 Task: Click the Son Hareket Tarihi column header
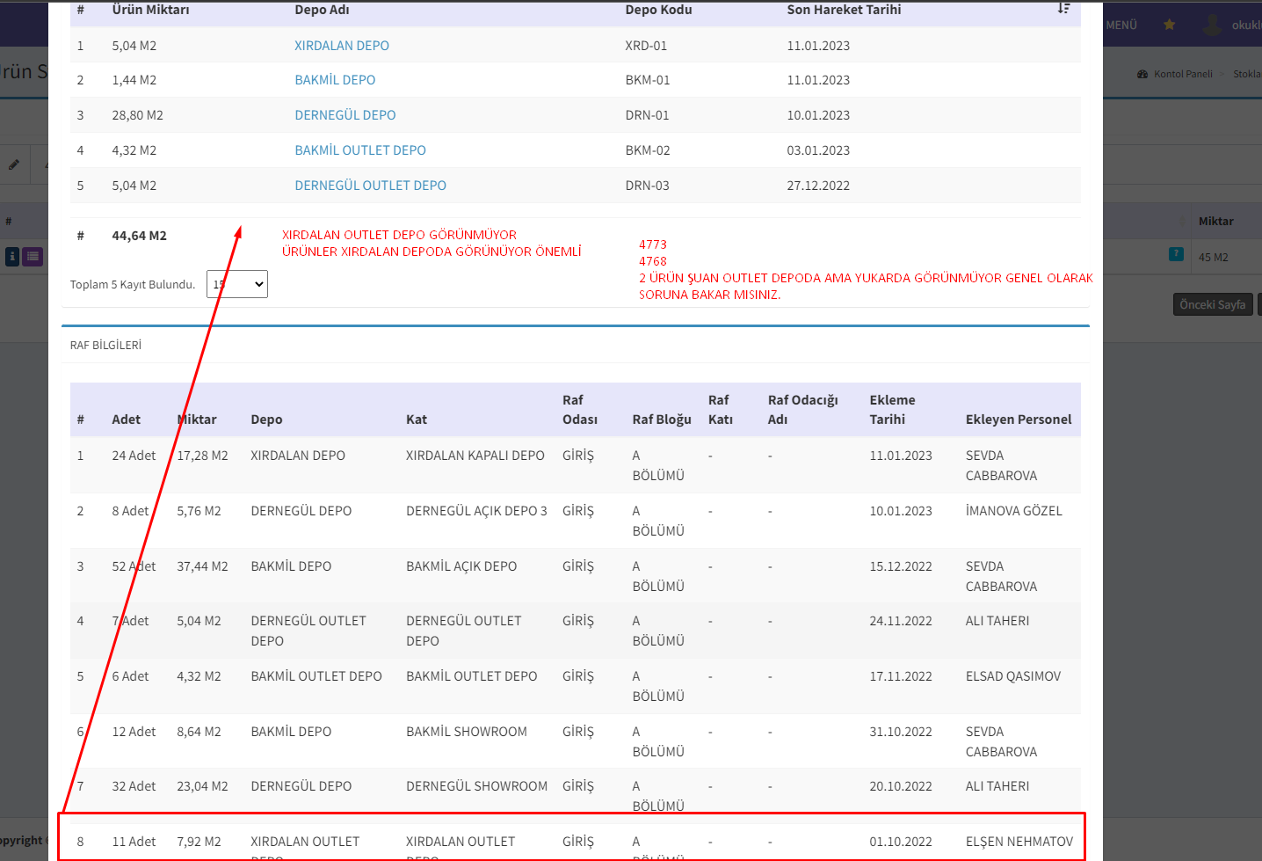844,10
